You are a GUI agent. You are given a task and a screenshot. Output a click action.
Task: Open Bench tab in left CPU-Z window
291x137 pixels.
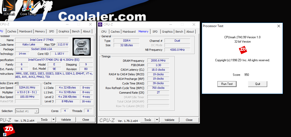click(x=76, y=31)
